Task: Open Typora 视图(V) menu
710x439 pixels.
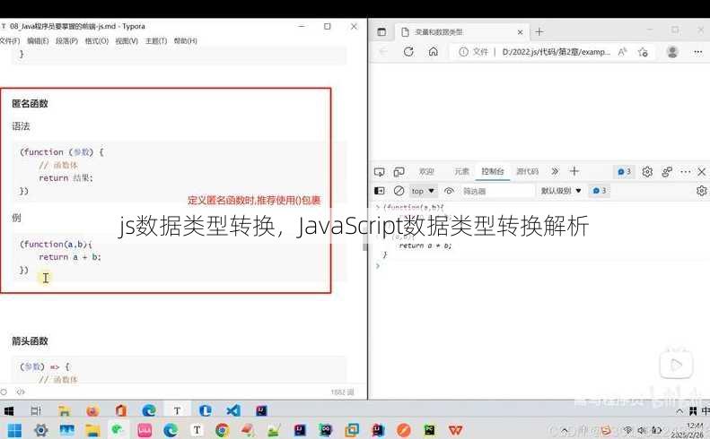Action: click(x=127, y=40)
